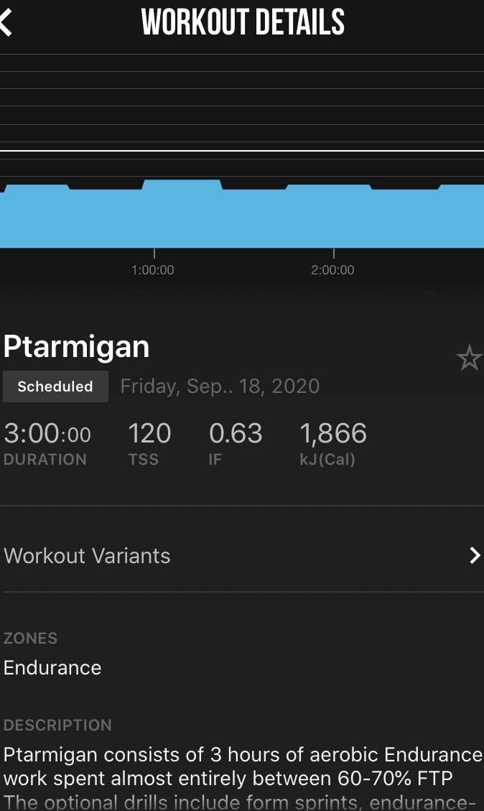The height and width of the screenshot is (811, 484).
Task: Tap the 1:00:00 timeline marker
Action: coord(153,270)
